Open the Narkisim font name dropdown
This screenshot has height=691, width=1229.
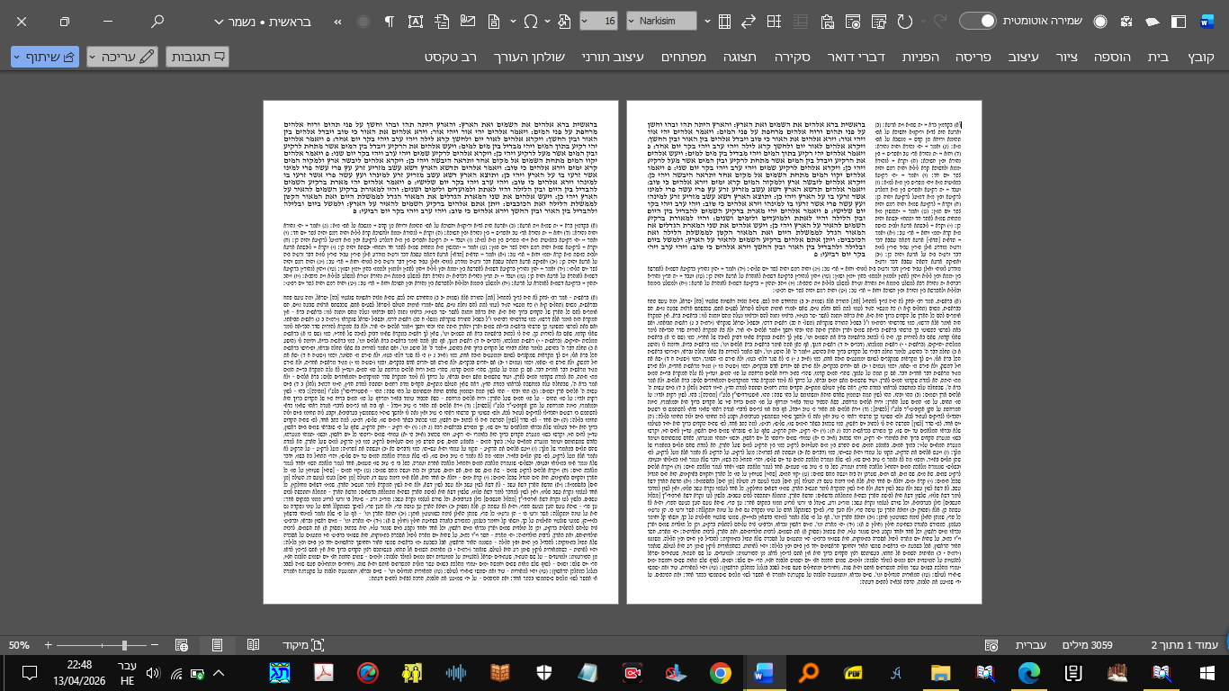[x=661, y=21]
